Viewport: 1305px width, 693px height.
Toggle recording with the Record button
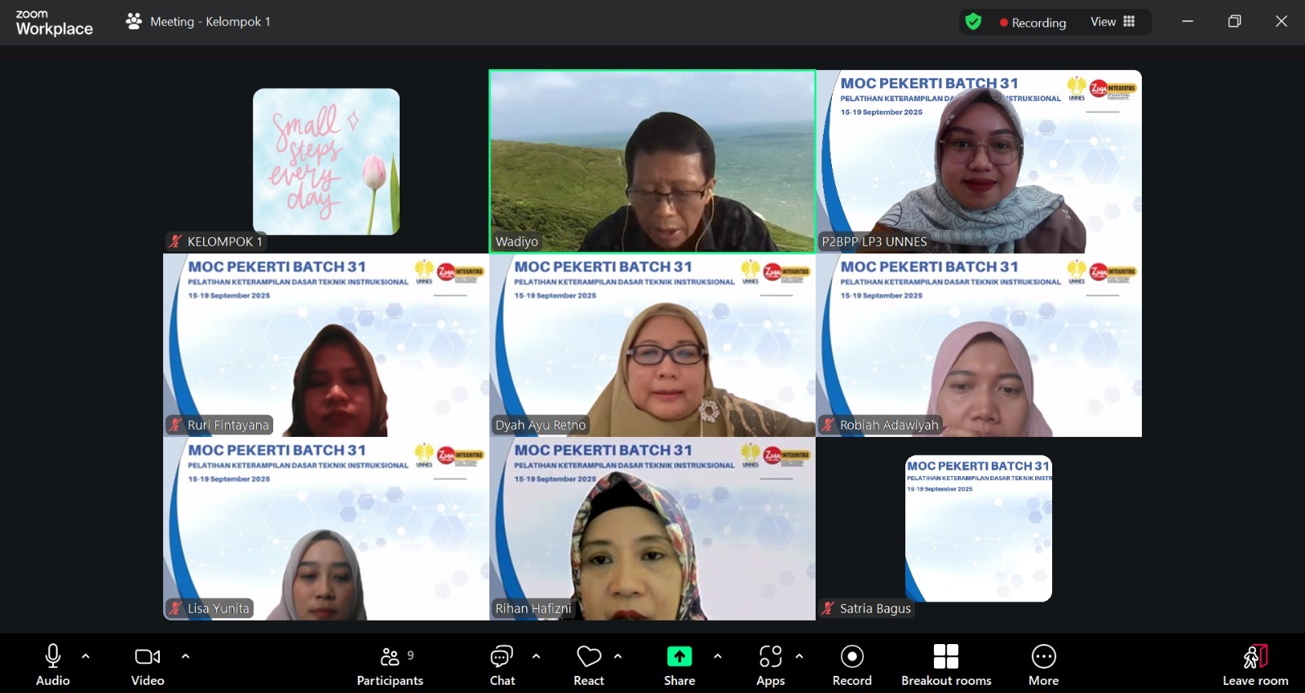(x=852, y=665)
